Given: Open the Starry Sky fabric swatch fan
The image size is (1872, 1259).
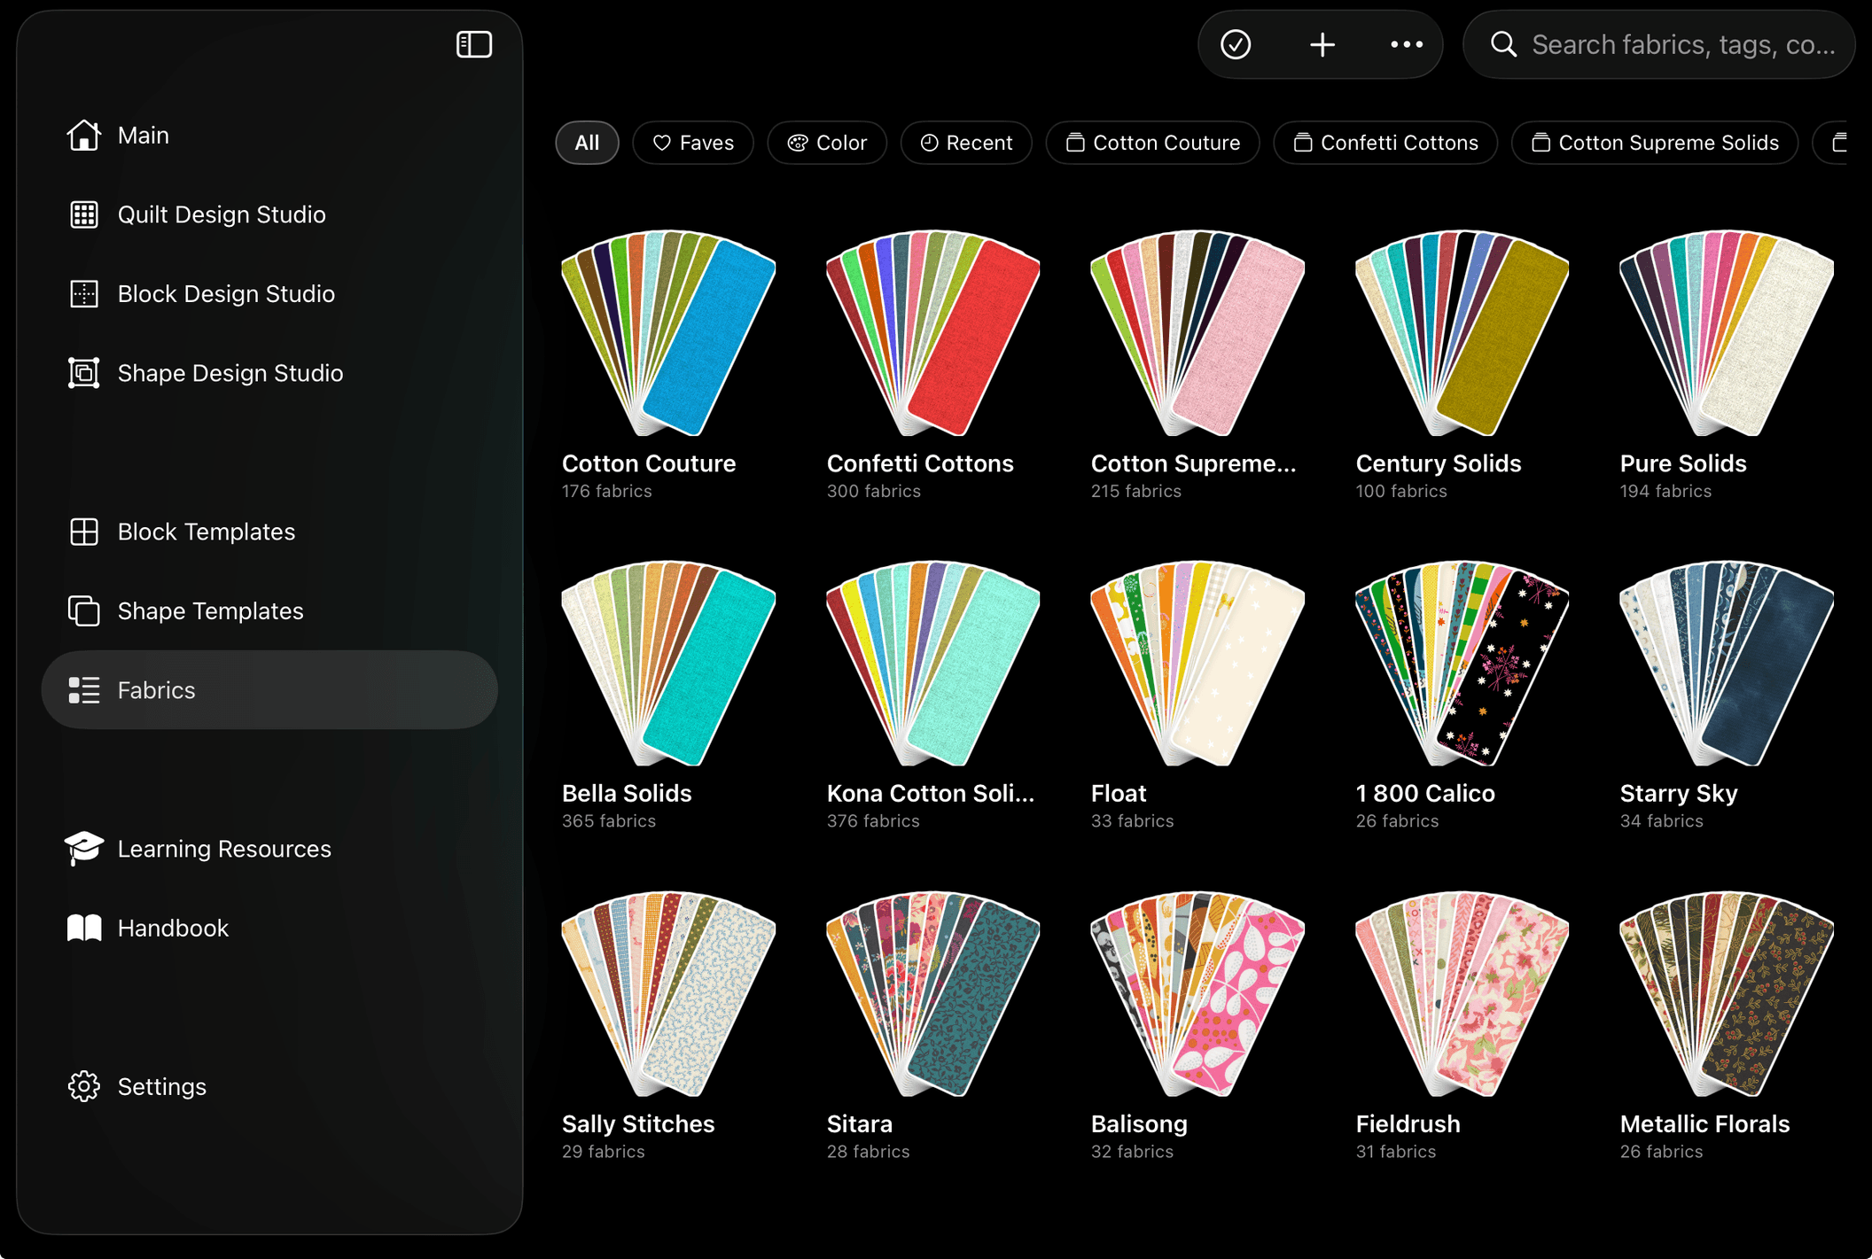Looking at the screenshot, I should click(x=1727, y=663).
